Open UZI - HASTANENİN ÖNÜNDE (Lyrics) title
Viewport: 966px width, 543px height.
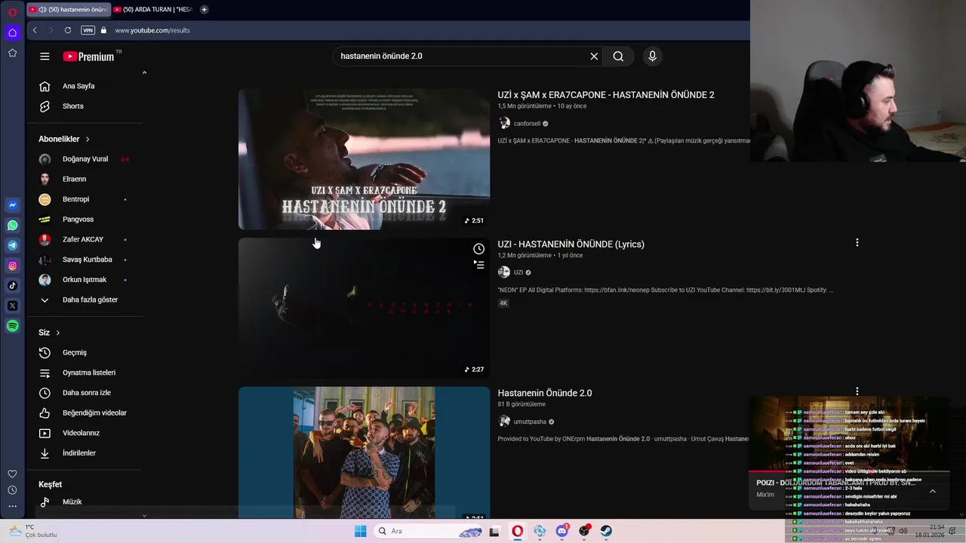point(571,244)
